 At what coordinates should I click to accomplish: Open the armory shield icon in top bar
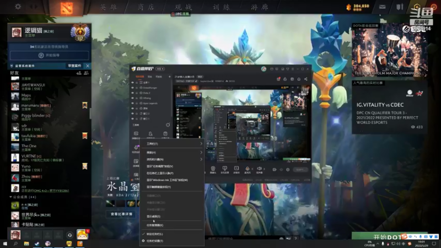pos(400,7)
